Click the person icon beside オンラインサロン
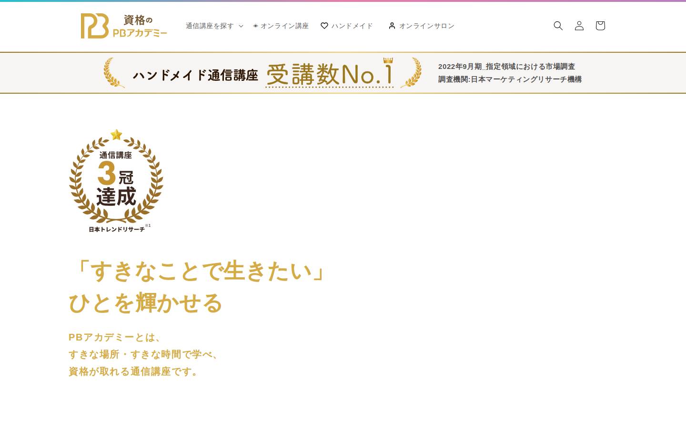Image resolution: width=686 pixels, height=428 pixels. tap(392, 26)
